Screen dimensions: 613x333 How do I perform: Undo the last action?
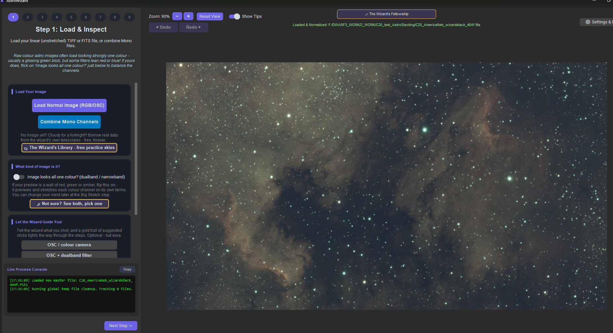pos(163,27)
